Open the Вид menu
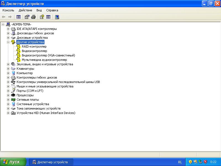221x166 pixels. click(x=39, y=10)
